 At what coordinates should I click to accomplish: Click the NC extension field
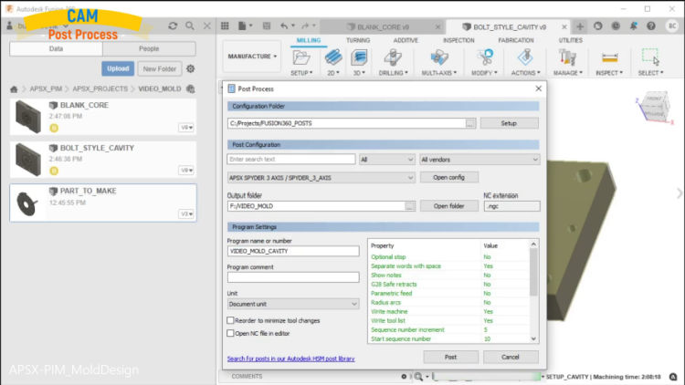click(x=511, y=206)
